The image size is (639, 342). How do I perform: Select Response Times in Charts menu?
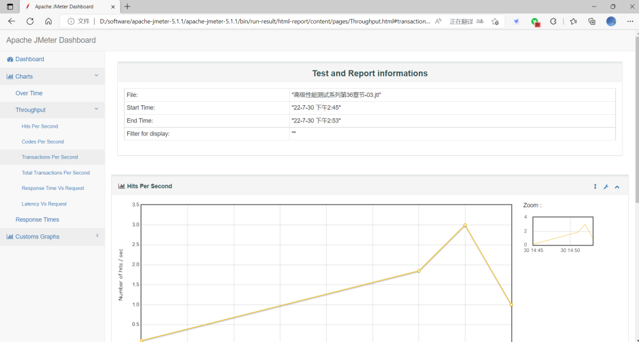click(37, 220)
